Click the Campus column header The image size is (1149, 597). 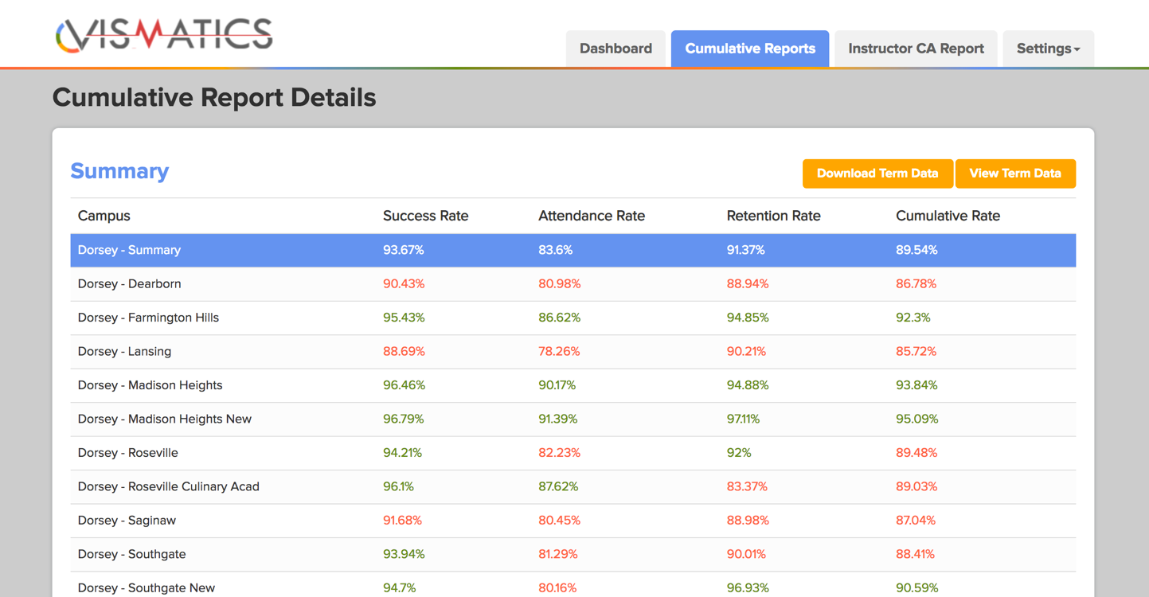pyautogui.click(x=104, y=216)
